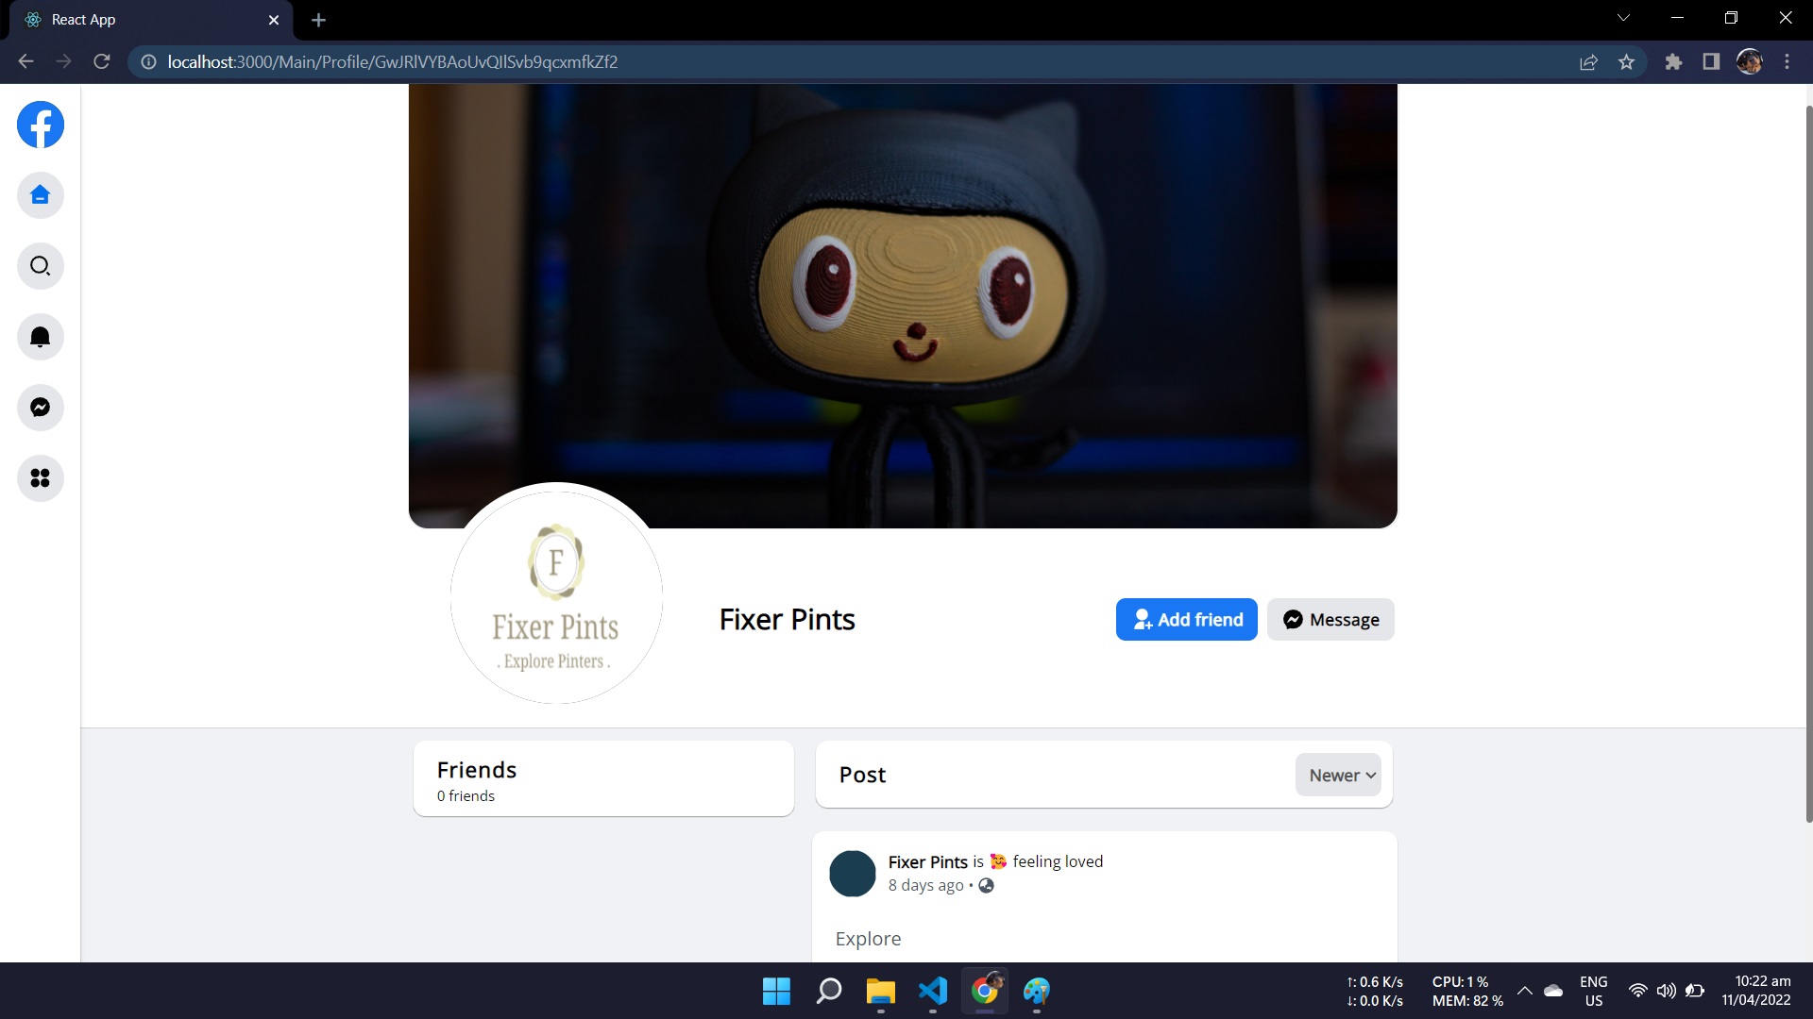Viewport: 1813px width, 1019px height.
Task: Expand hidden icons in the system tray
Action: click(1524, 991)
